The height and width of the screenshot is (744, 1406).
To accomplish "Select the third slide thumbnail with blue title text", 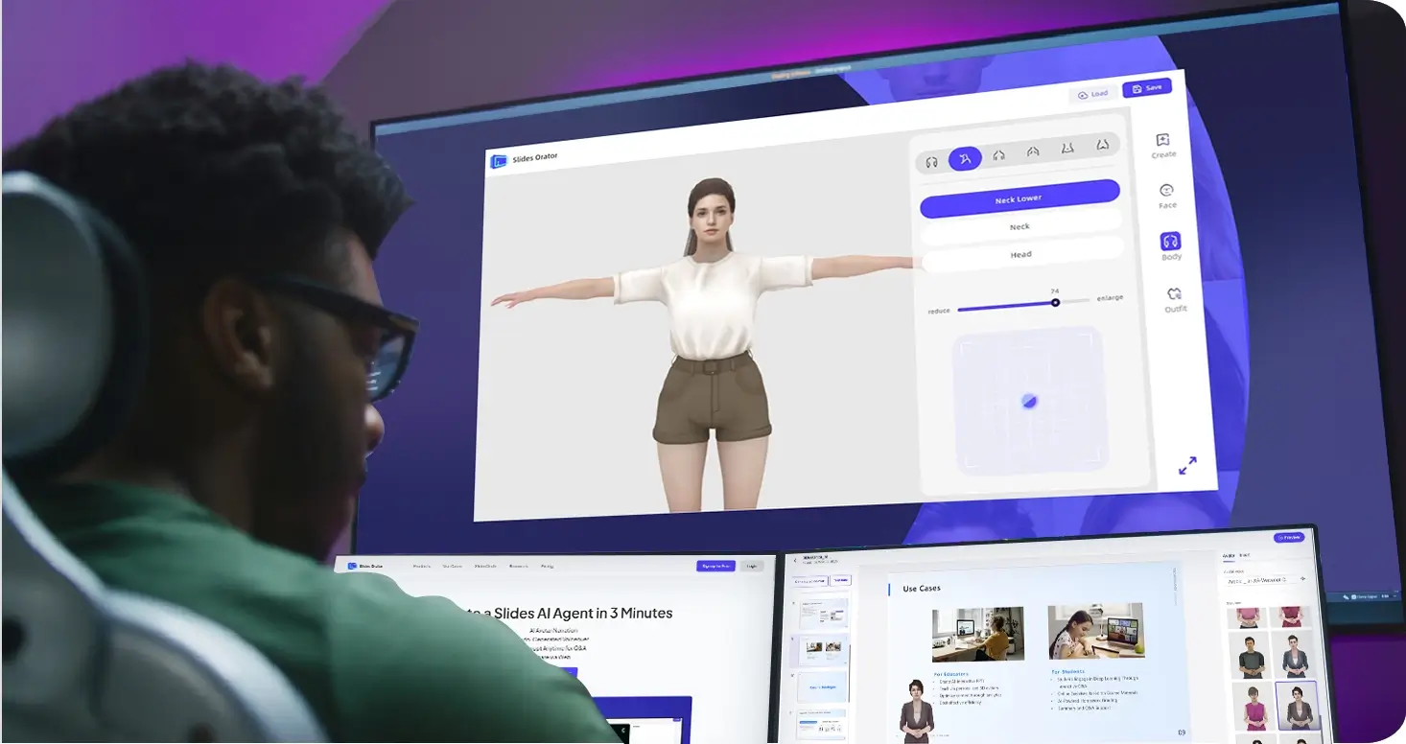I will click(823, 686).
